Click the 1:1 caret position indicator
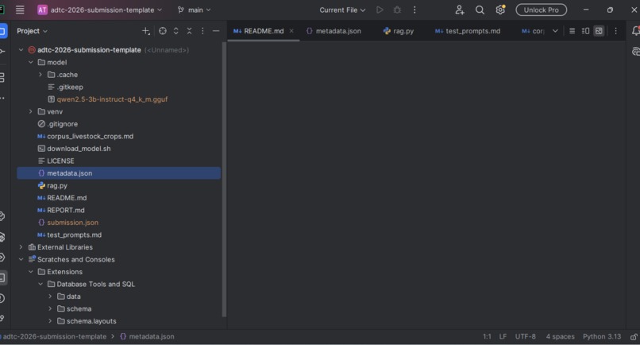Viewport: 640px width, 345px height. point(487,336)
